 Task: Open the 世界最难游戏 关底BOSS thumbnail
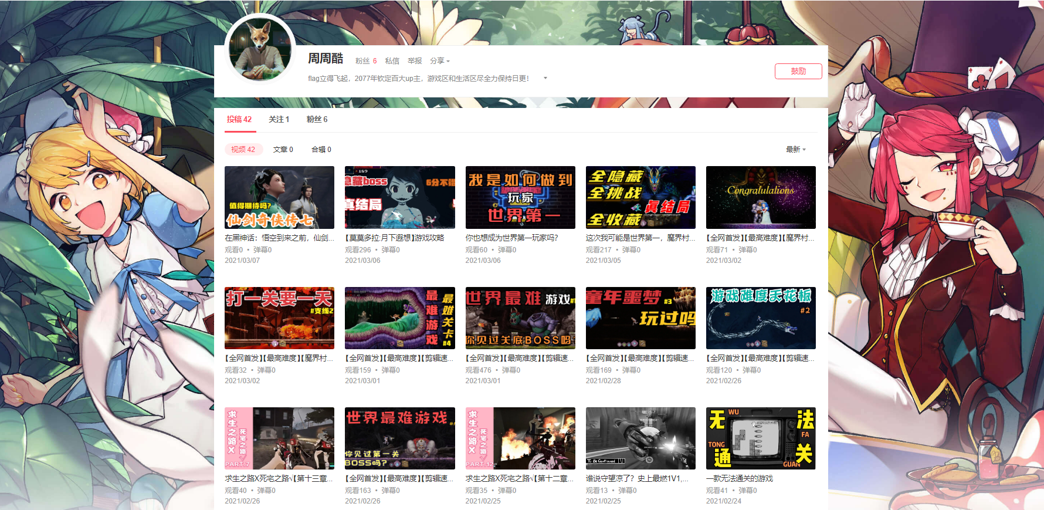pyautogui.click(x=520, y=318)
